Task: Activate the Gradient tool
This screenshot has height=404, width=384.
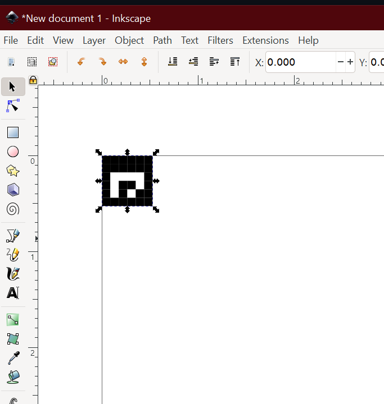Action: pos(13,320)
